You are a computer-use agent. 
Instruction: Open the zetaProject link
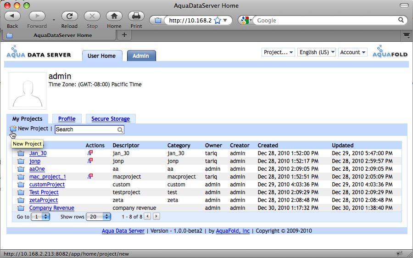coord(44,200)
